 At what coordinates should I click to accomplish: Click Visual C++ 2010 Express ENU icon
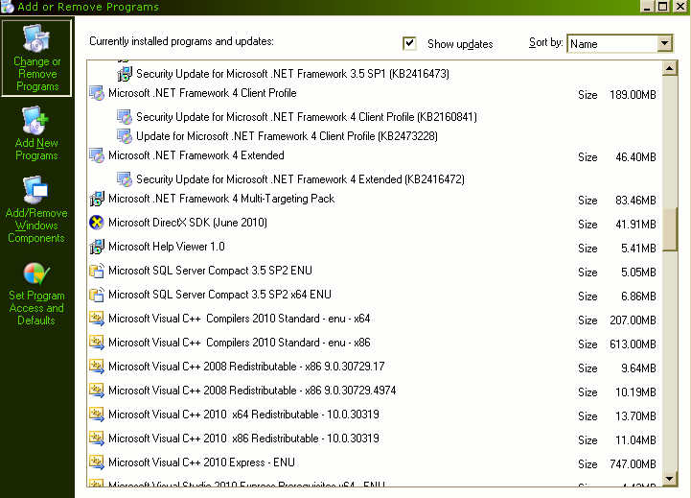(x=97, y=462)
